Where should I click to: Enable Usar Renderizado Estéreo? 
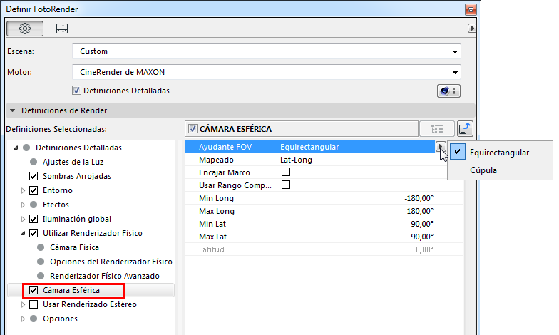34,304
